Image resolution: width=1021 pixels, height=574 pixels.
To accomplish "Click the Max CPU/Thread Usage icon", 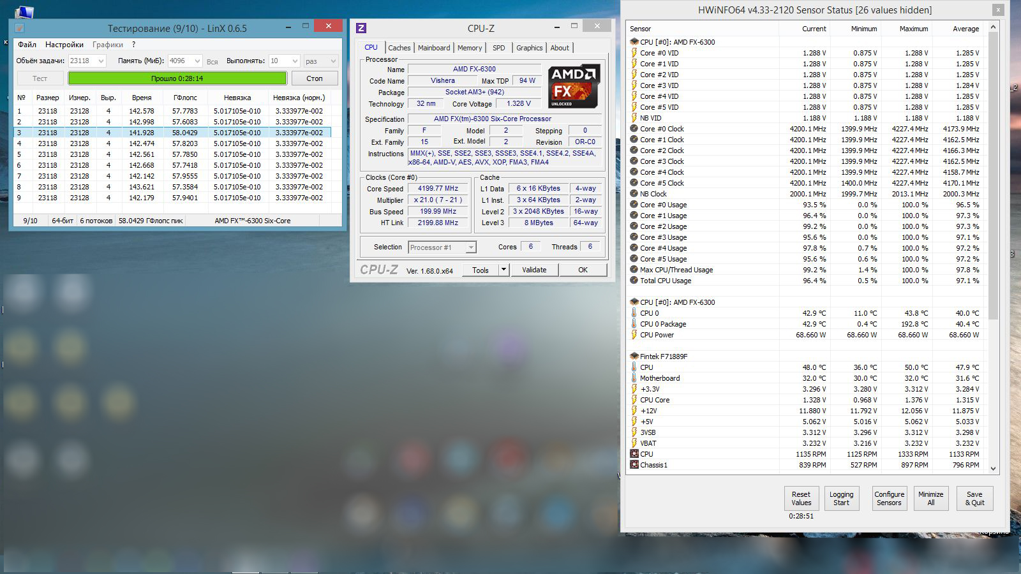I will tap(634, 270).
